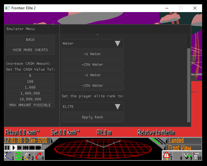Open the ELITE rank dropdown
This screenshot has width=207, height=166.
click(93, 107)
